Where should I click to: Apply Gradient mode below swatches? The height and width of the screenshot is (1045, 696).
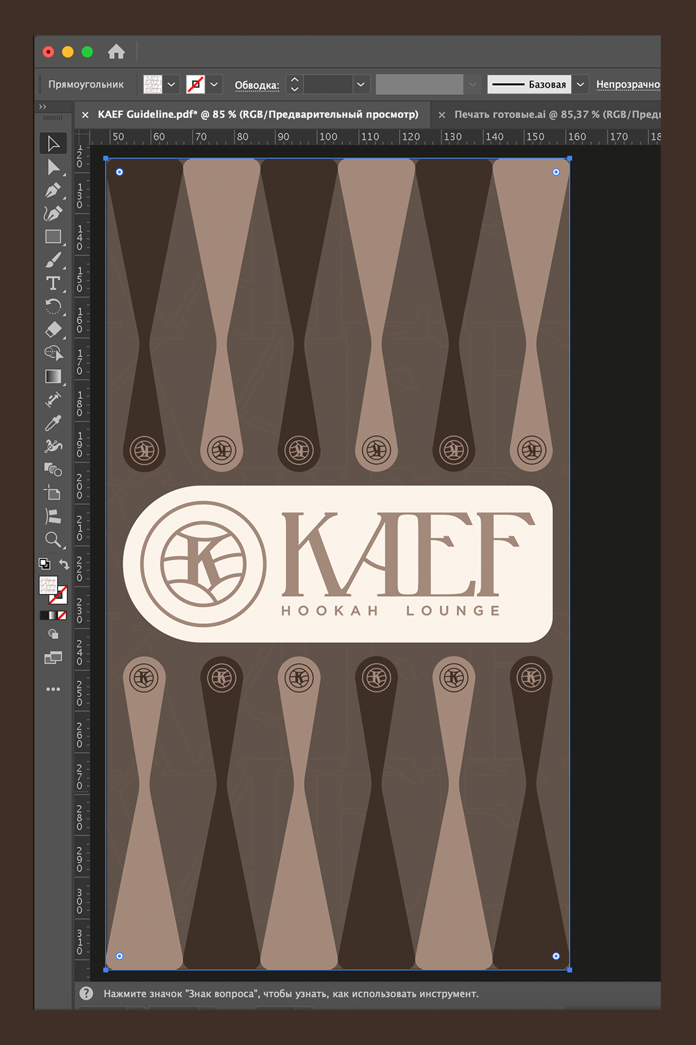click(53, 615)
